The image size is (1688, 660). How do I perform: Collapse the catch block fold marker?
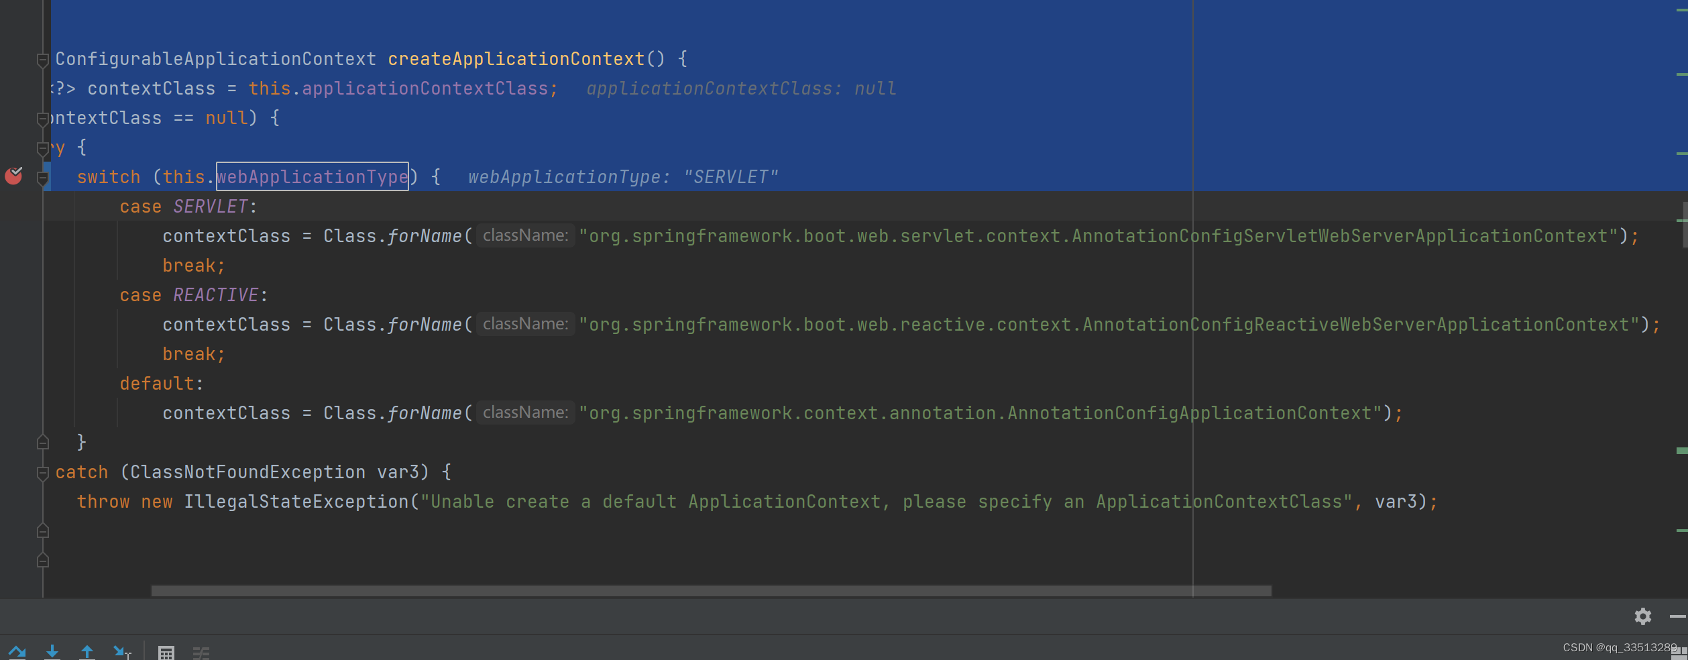coord(43,472)
